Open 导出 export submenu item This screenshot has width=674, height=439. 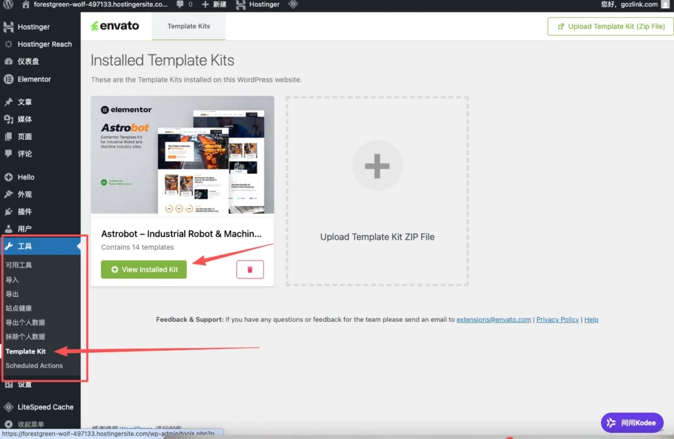pos(12,294)
